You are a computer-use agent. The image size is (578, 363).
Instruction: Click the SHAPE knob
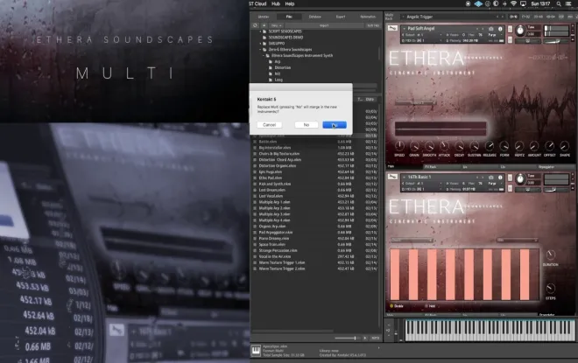click(564, 146)
